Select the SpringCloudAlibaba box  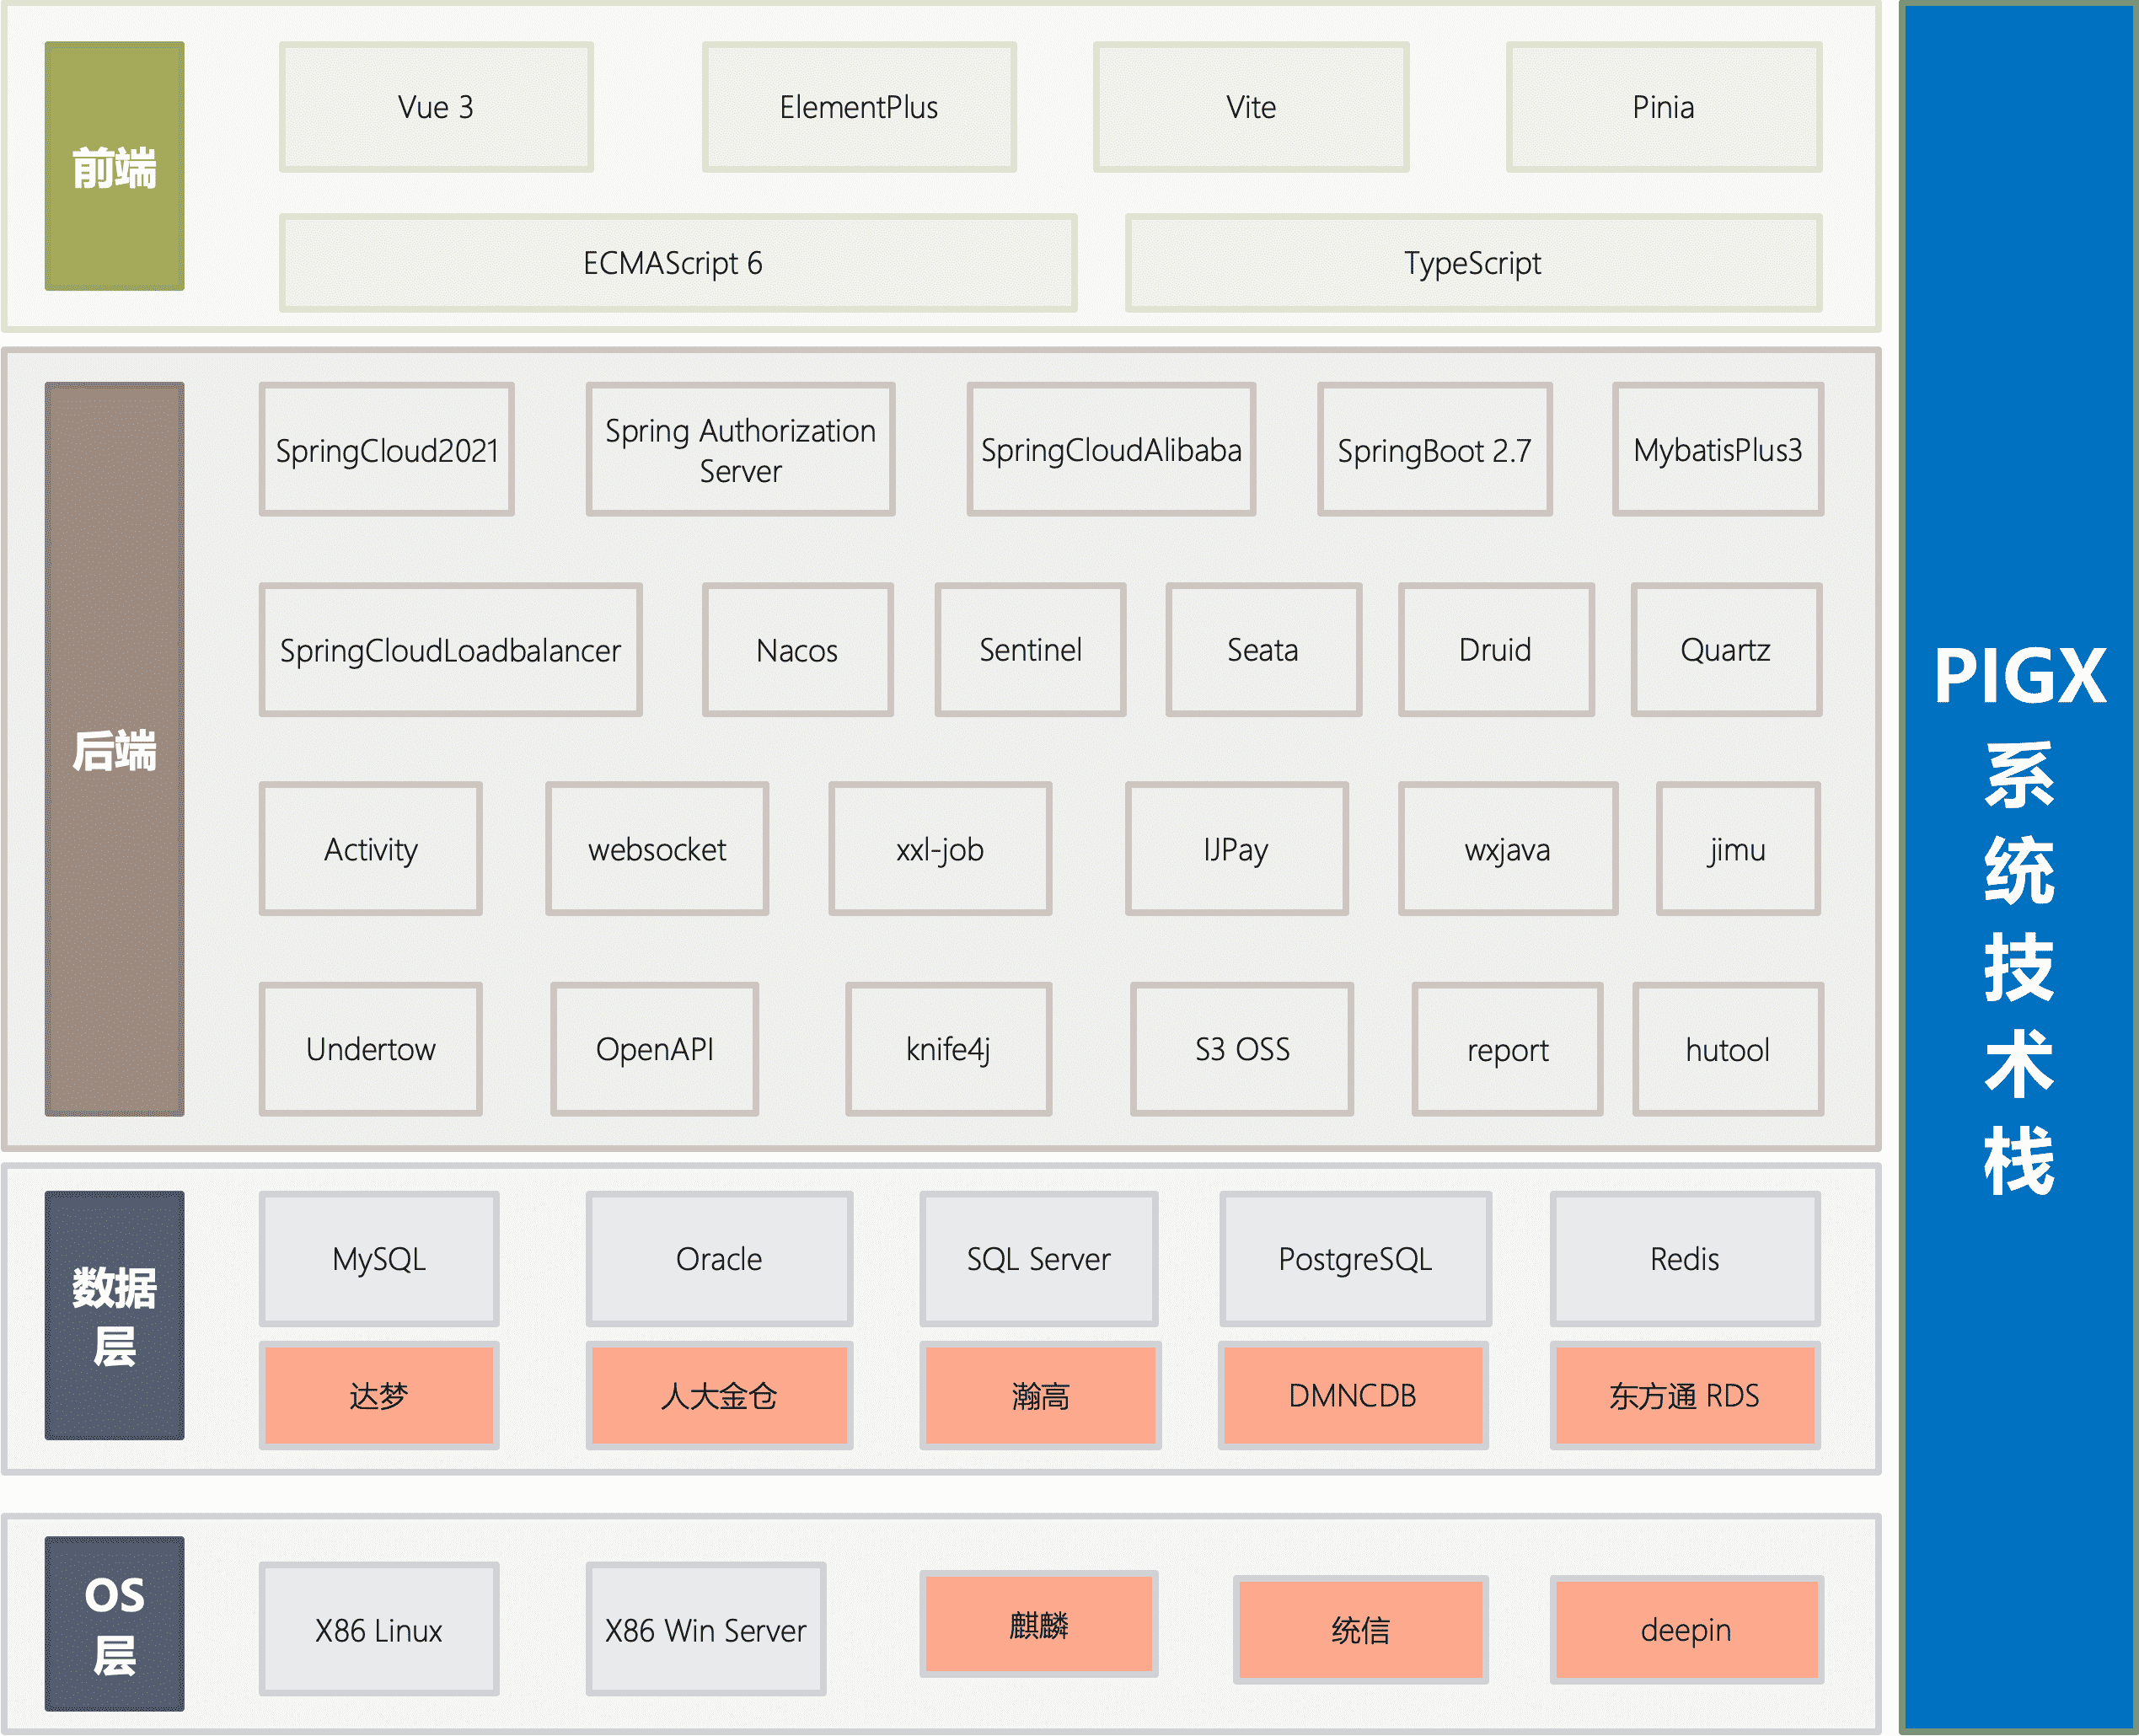tap(1111, 449)
